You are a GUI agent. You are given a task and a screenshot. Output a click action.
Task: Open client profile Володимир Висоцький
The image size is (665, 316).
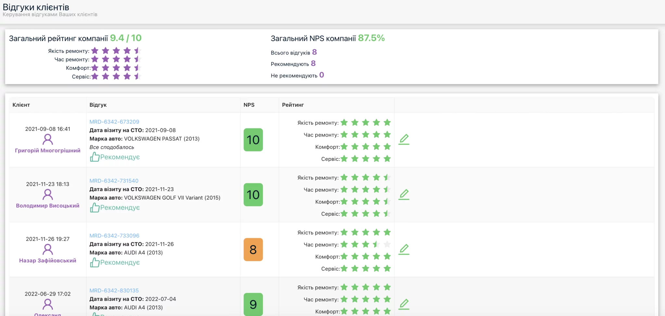tap(48, 206)
